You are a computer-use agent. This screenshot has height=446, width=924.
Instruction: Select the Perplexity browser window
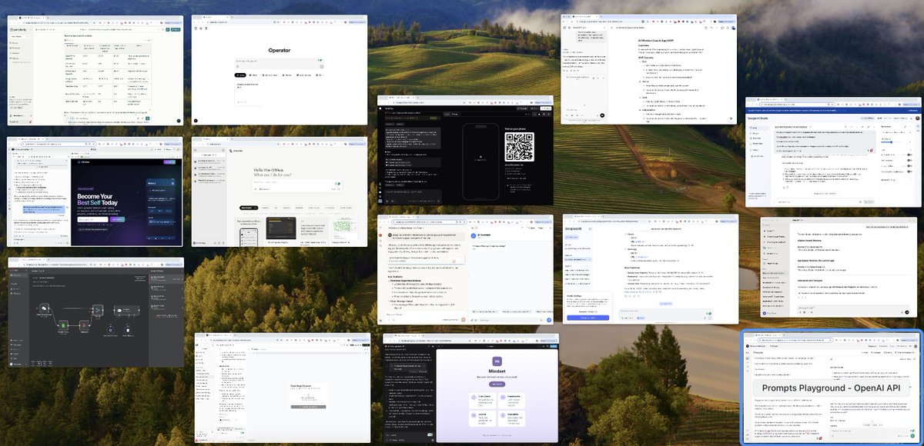(x=95, y=70)
